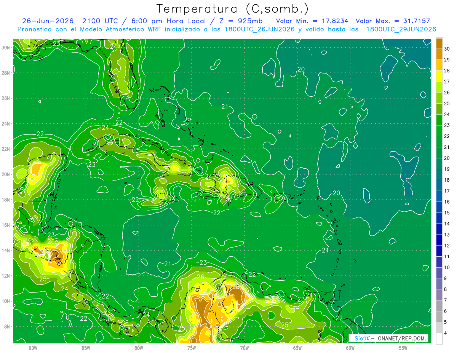Viewport: 457px width, 353px height.
Task: Click the 70W longitude axis label
Action: tap(244, 348)
